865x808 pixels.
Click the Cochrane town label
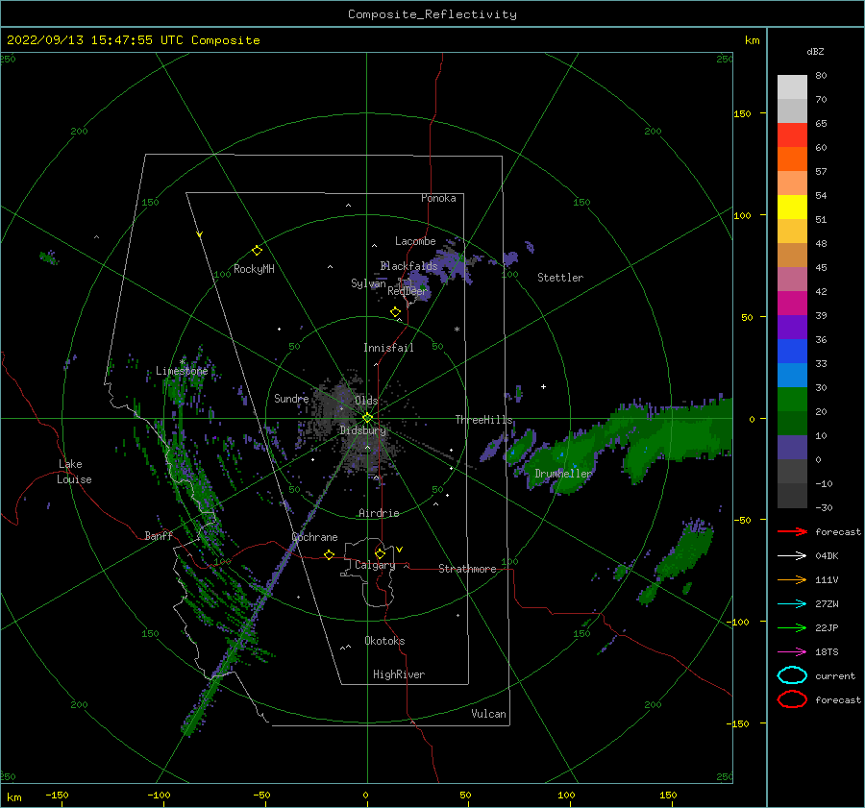click(x=314, y=537)
